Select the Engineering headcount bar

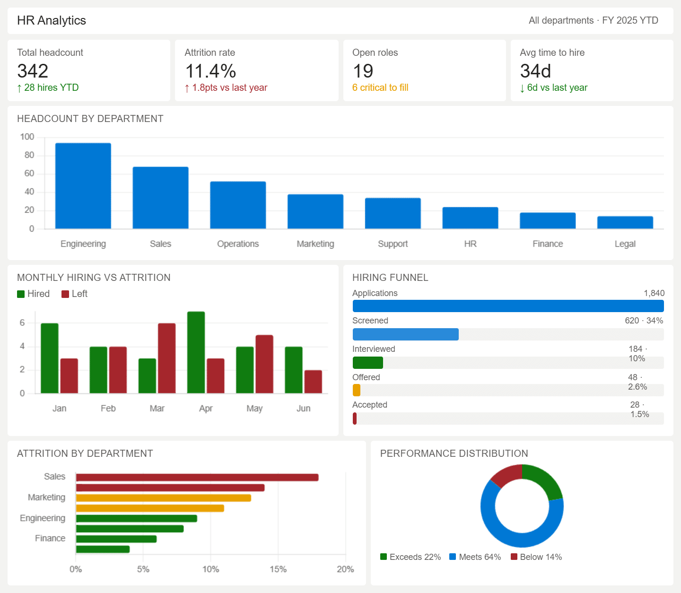[x=83, y=186]
